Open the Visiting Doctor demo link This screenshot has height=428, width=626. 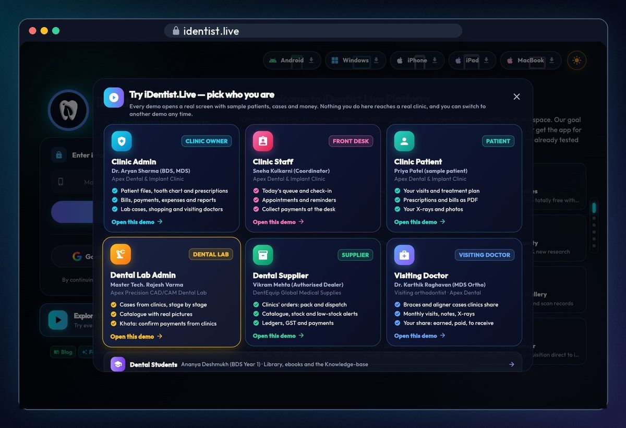tap(420, 336)
